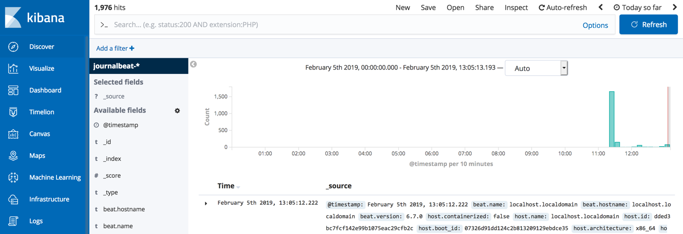Open the journalbeat-* index pattern selector

click(x=138, y=66)
